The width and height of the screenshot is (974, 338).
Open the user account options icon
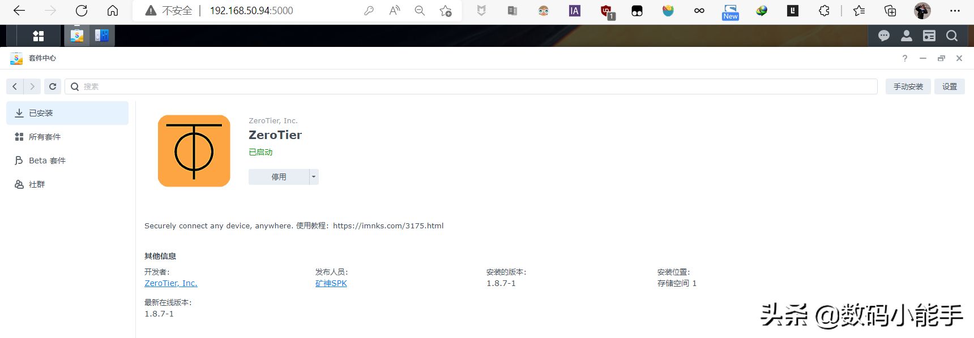906,36
